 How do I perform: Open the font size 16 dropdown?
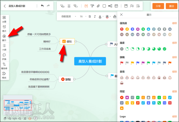[x=83, y=17]
